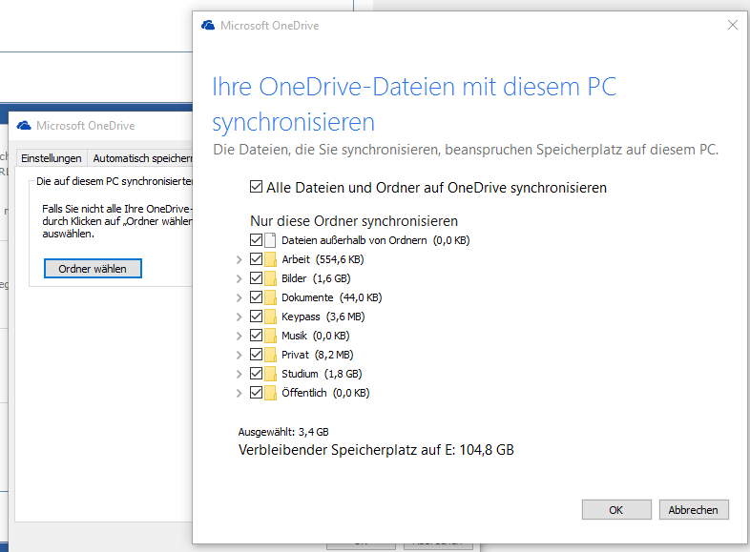Select the Keypass (3,6 MB) label
This screenshot has width=750, height=552.
pos(323,317)
